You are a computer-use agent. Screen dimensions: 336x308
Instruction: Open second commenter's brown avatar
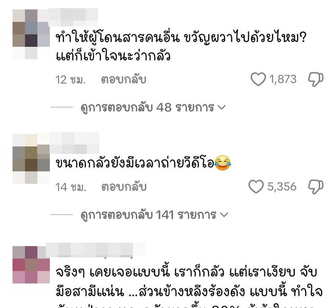click(x=31, y=159)
